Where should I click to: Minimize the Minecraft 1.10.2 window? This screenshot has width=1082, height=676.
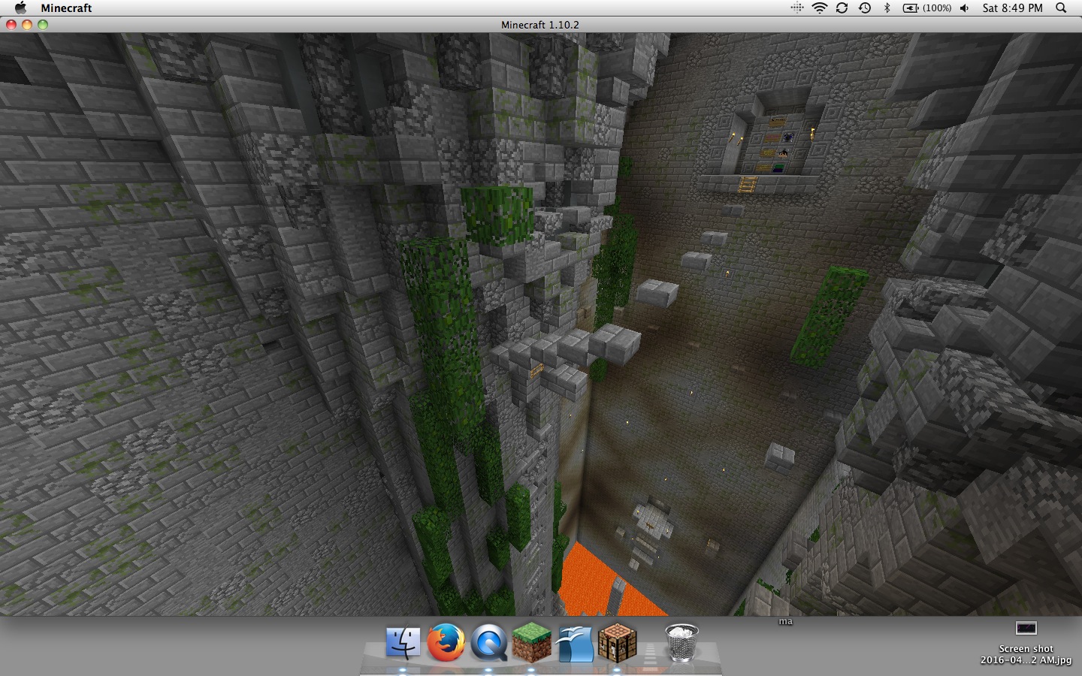pos(27,25)
